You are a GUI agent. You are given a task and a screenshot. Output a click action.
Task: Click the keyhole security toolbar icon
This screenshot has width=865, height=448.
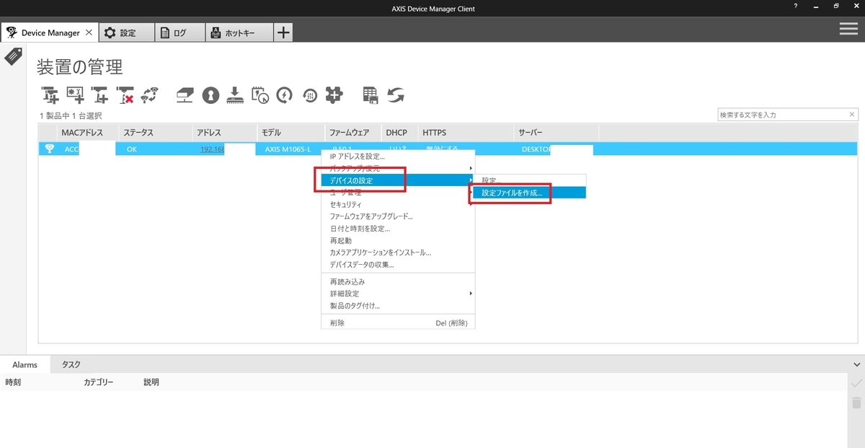click(210, 95)
